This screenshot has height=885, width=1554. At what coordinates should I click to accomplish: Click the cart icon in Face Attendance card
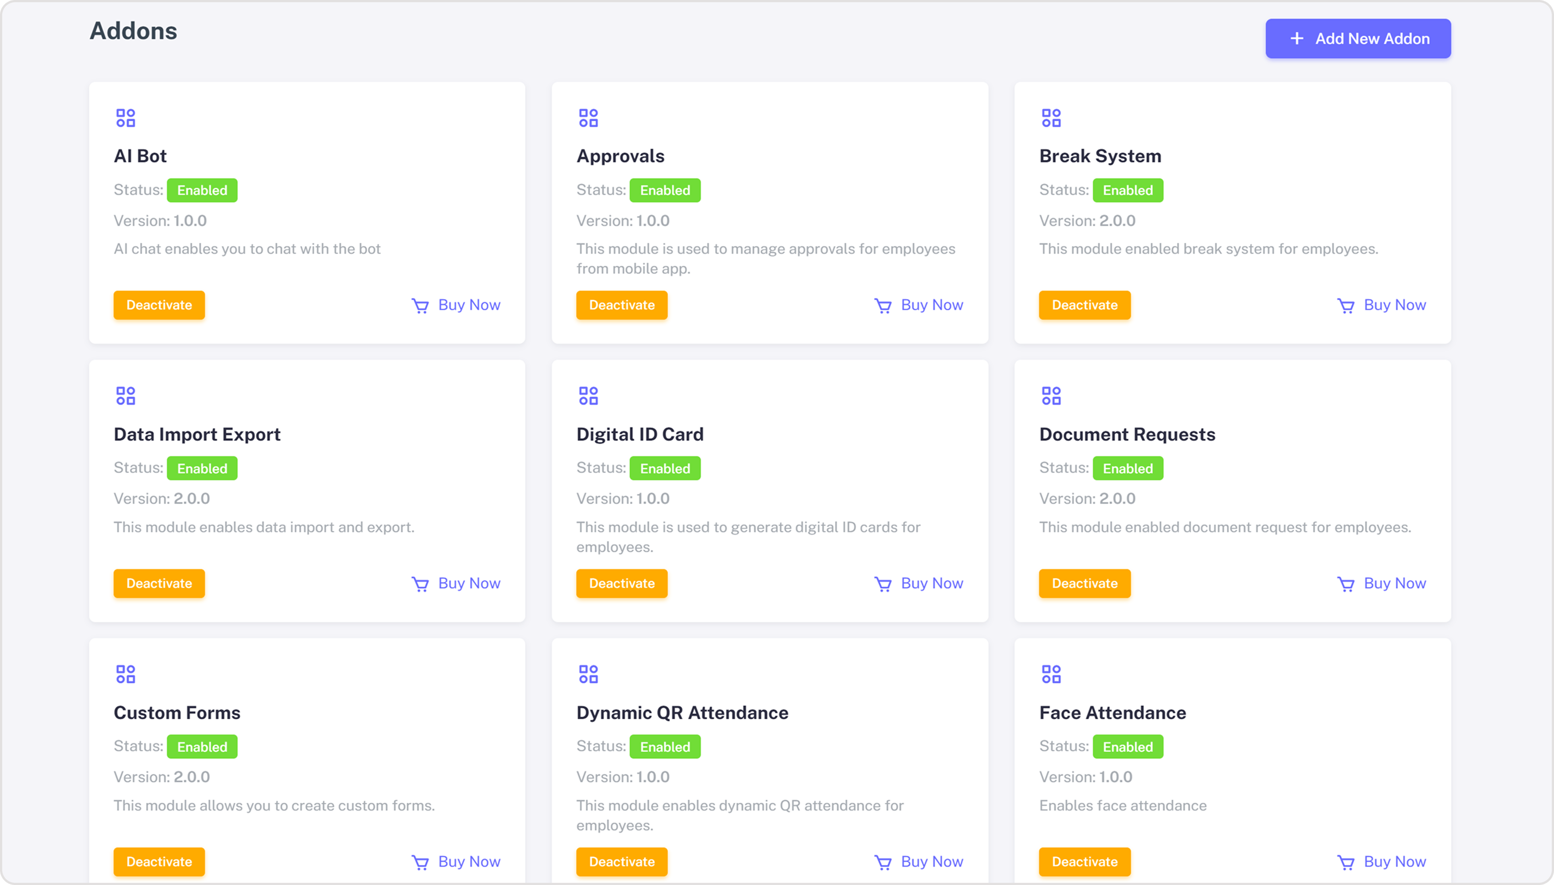click(x=1345, y=863)
